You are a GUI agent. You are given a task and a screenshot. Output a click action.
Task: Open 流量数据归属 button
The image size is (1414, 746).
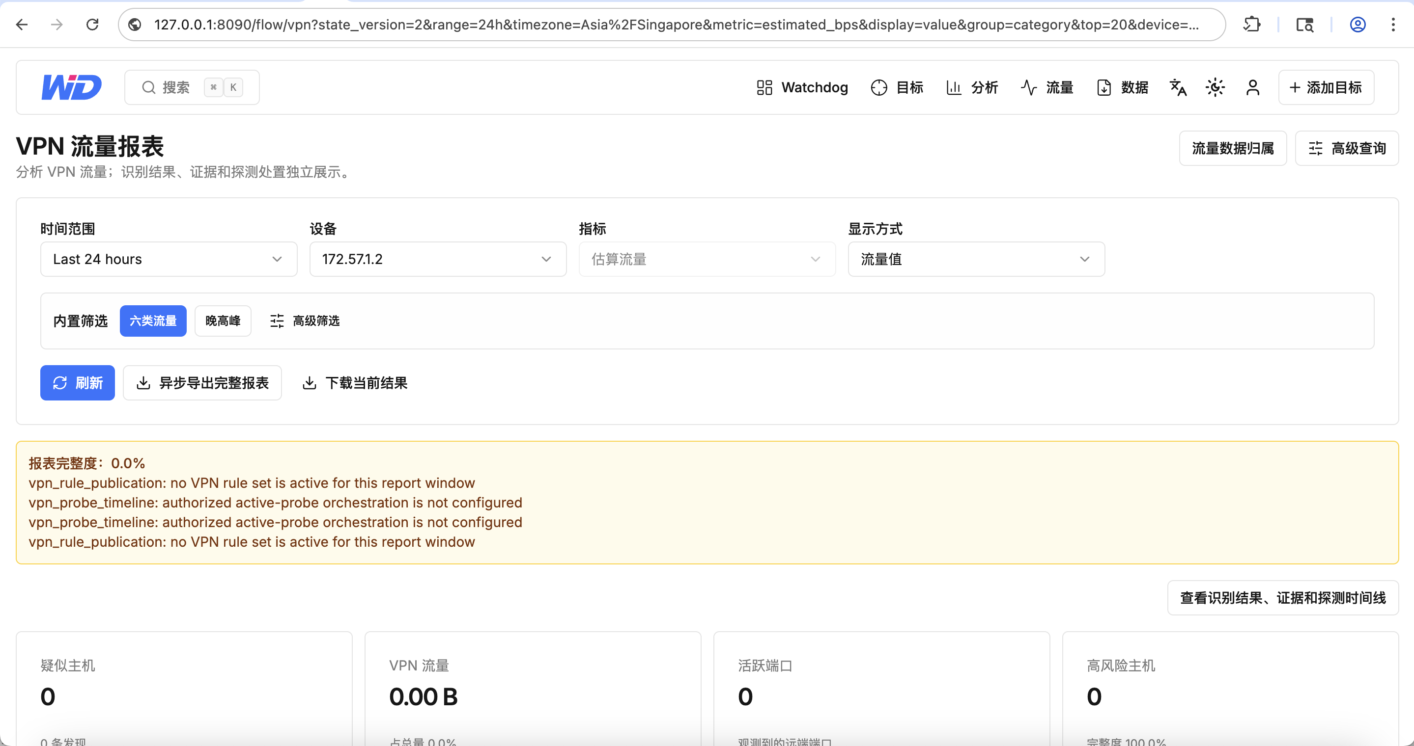pos(1232,148)
